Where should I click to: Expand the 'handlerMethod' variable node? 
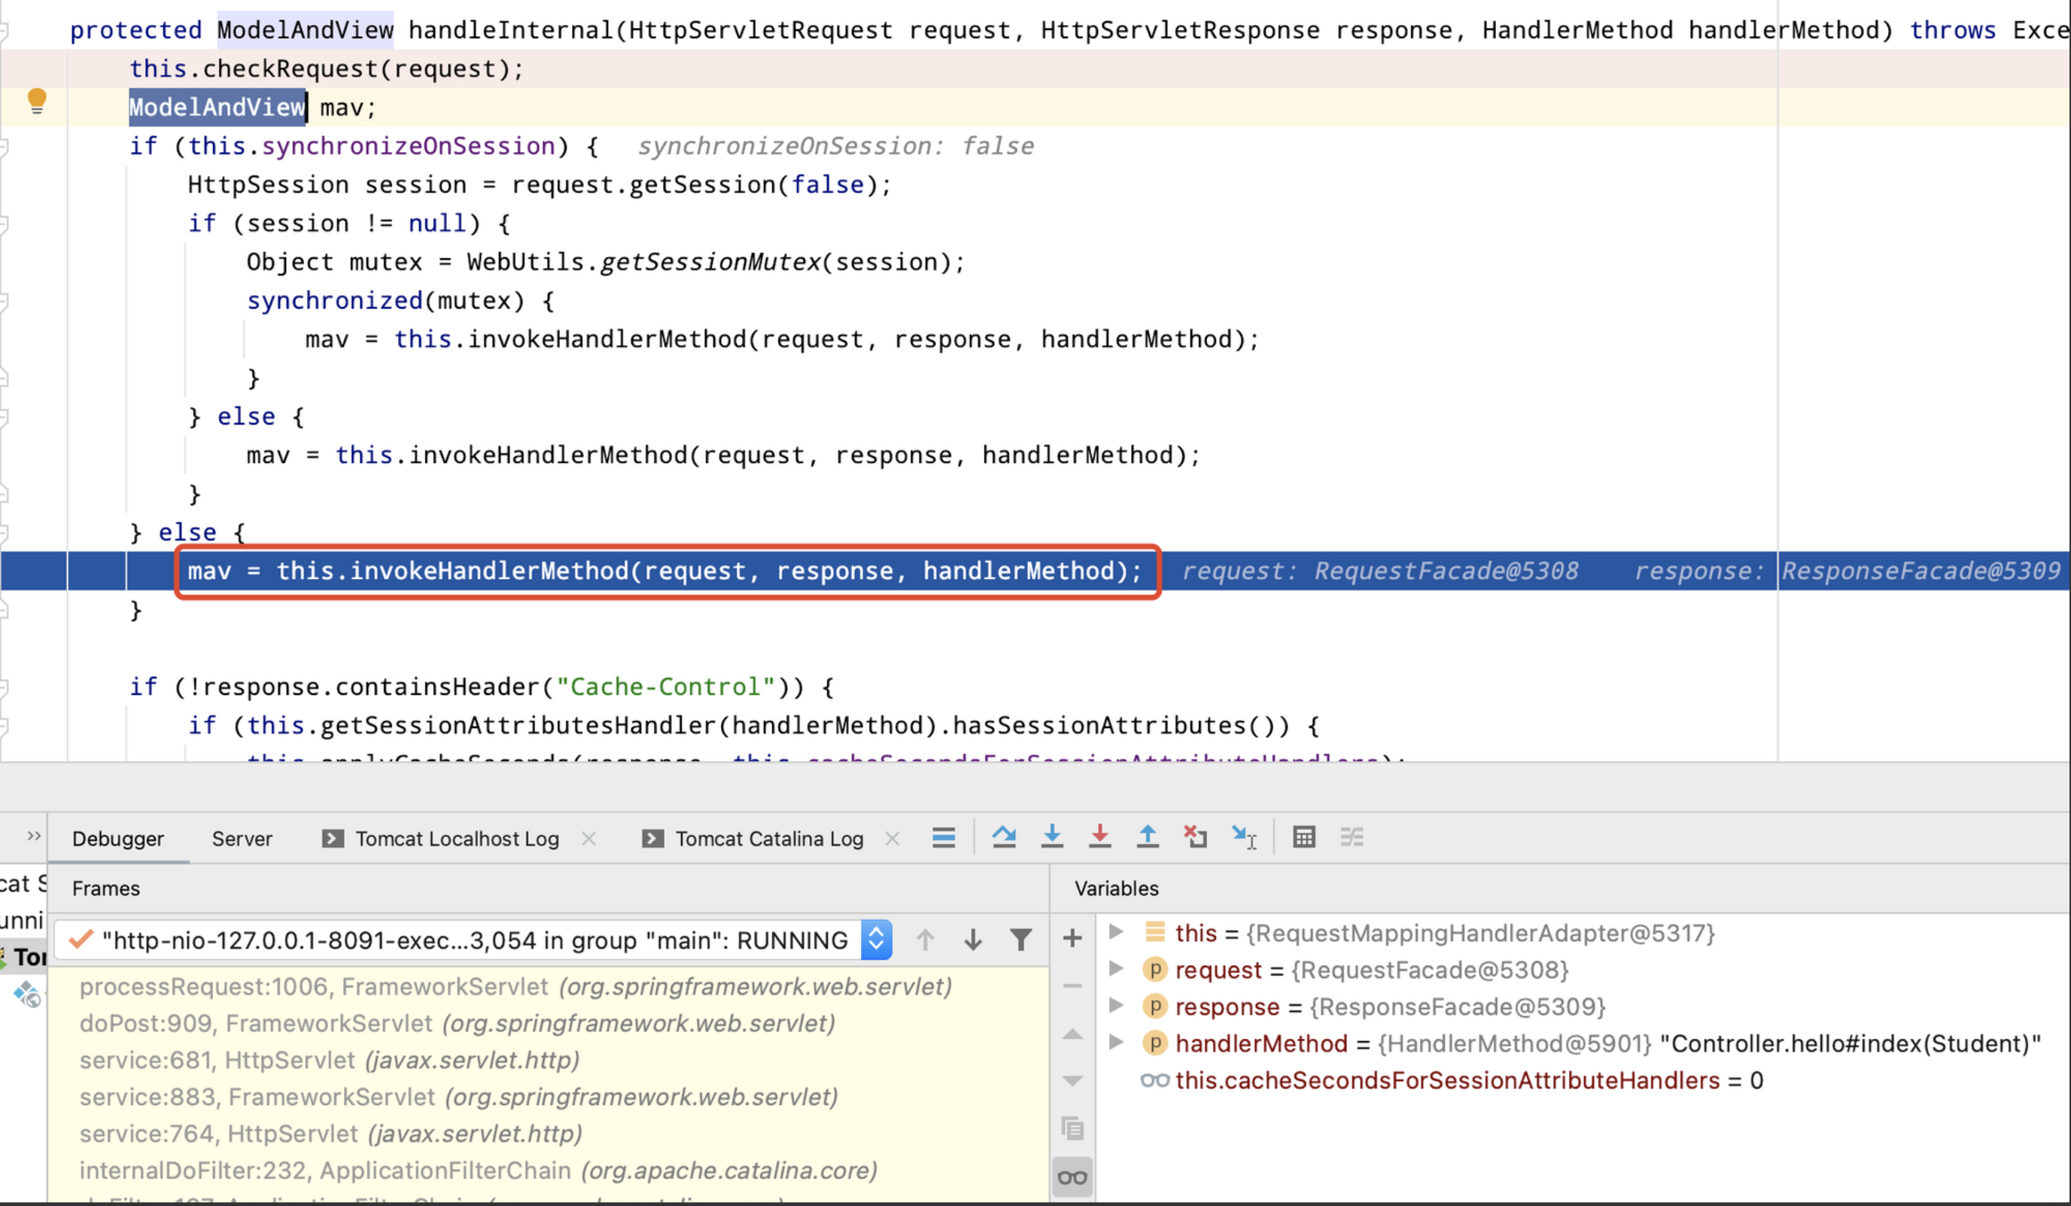[1116, 1043]
